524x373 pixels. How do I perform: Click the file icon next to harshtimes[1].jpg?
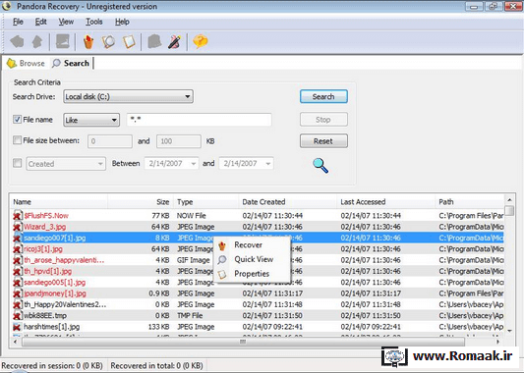click(17, 327)
